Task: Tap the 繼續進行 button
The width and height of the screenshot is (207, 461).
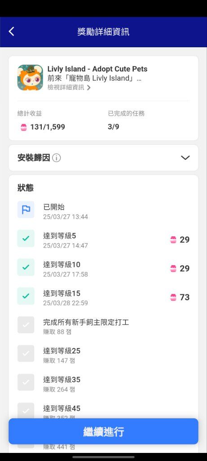Action: coord(103,431)
